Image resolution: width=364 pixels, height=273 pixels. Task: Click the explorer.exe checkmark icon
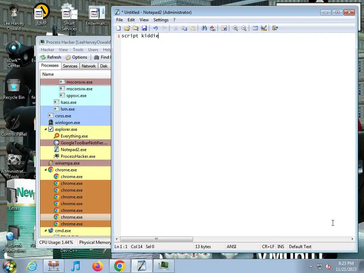51,129
